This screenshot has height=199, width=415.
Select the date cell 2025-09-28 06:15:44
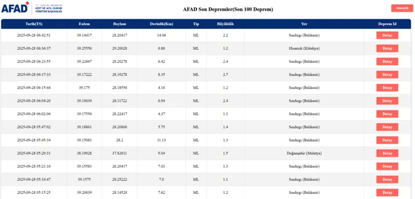click(x=34, y=88)
